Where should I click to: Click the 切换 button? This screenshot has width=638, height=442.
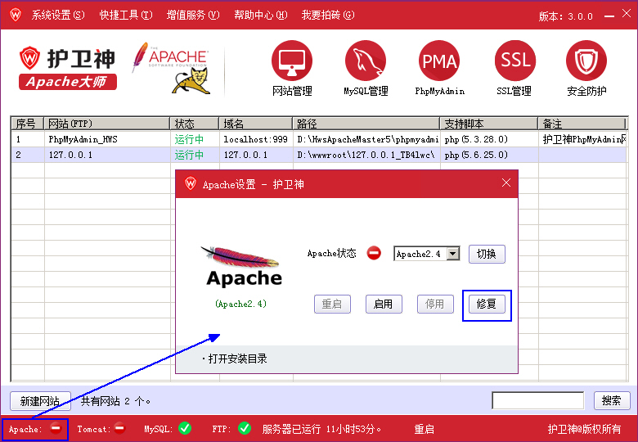tap(487, 254)
